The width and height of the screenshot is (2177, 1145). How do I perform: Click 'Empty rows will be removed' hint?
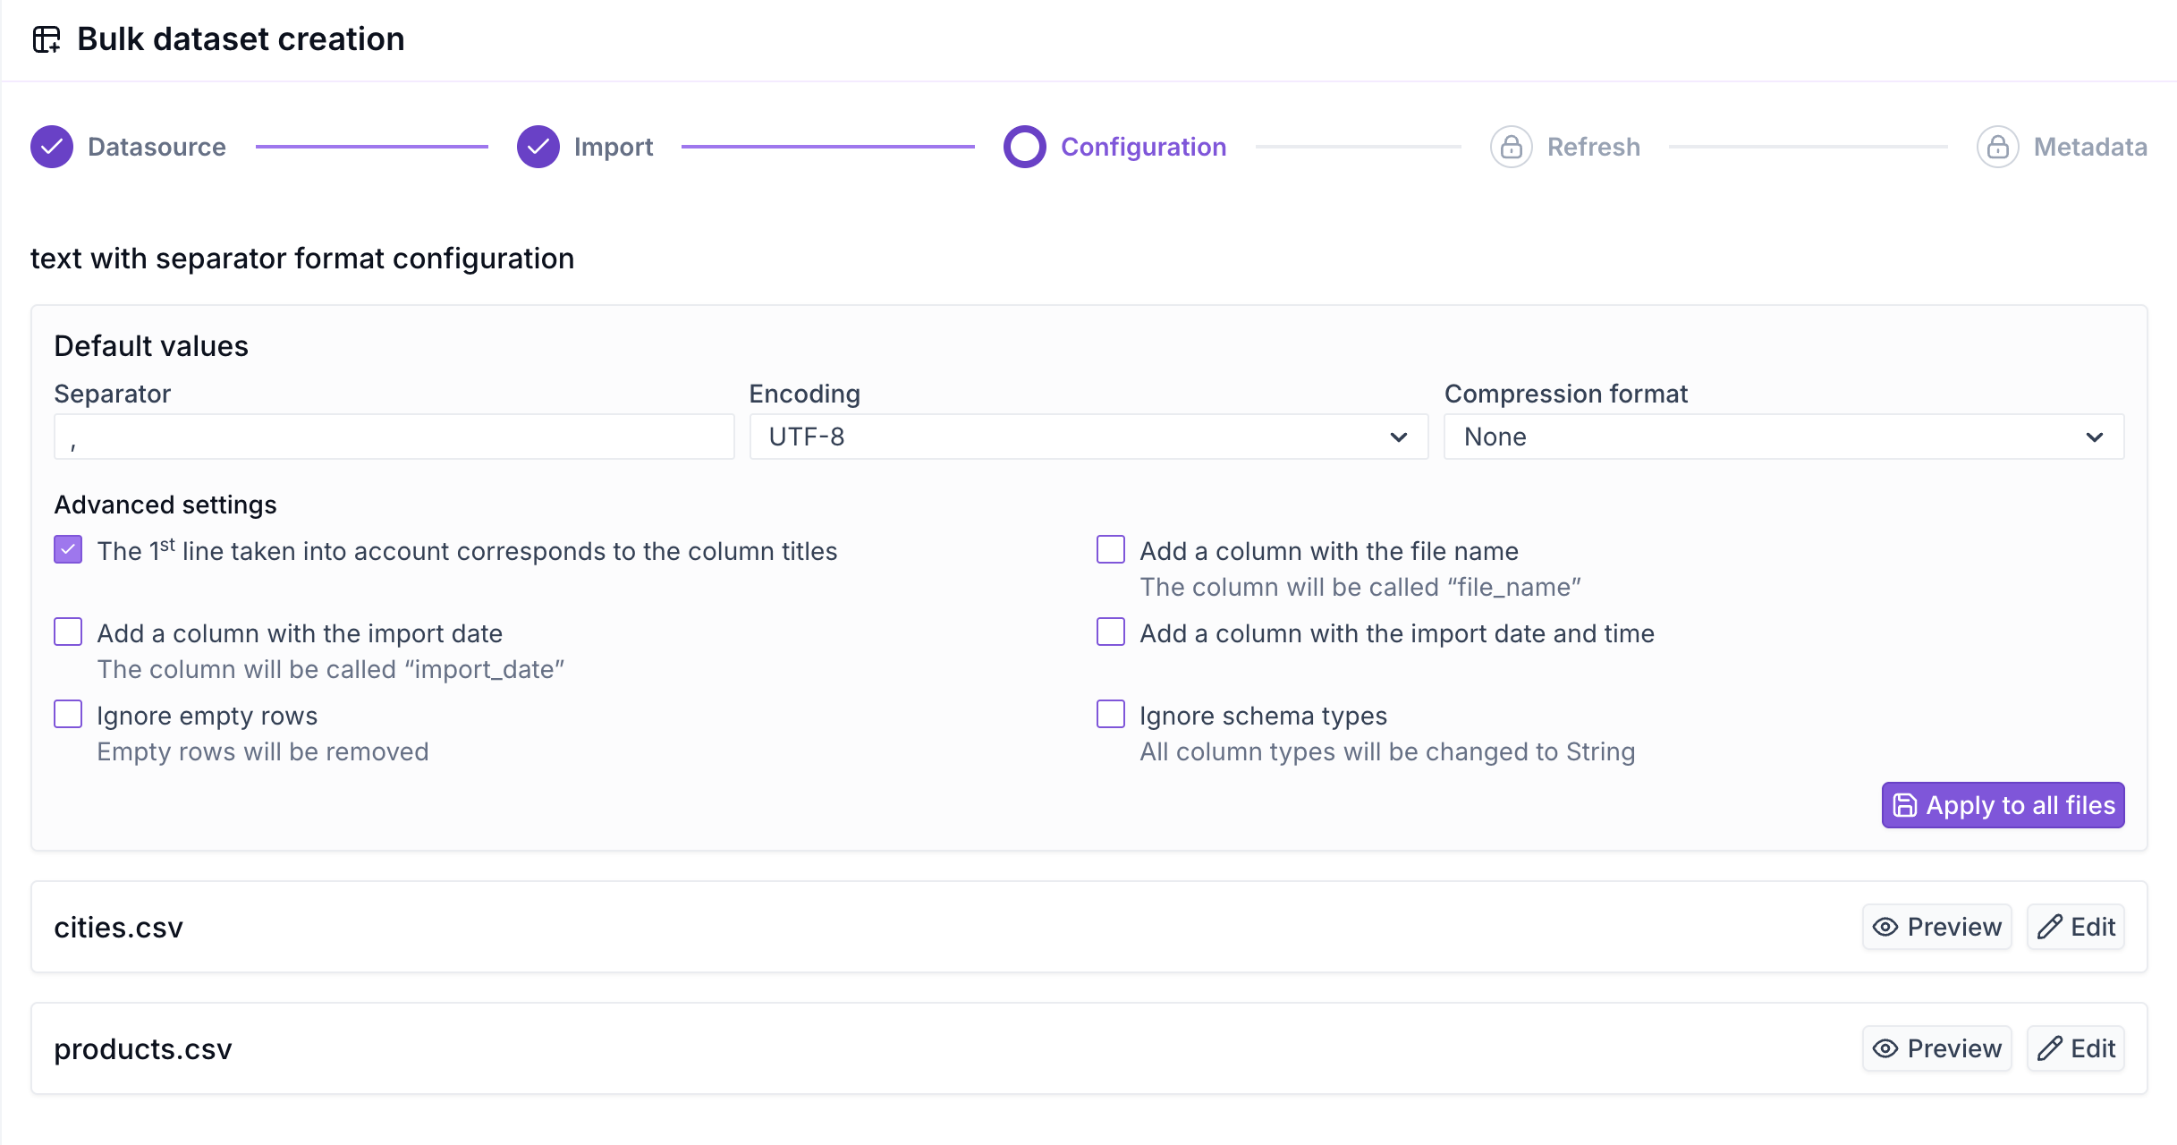[x=263, y=751]
